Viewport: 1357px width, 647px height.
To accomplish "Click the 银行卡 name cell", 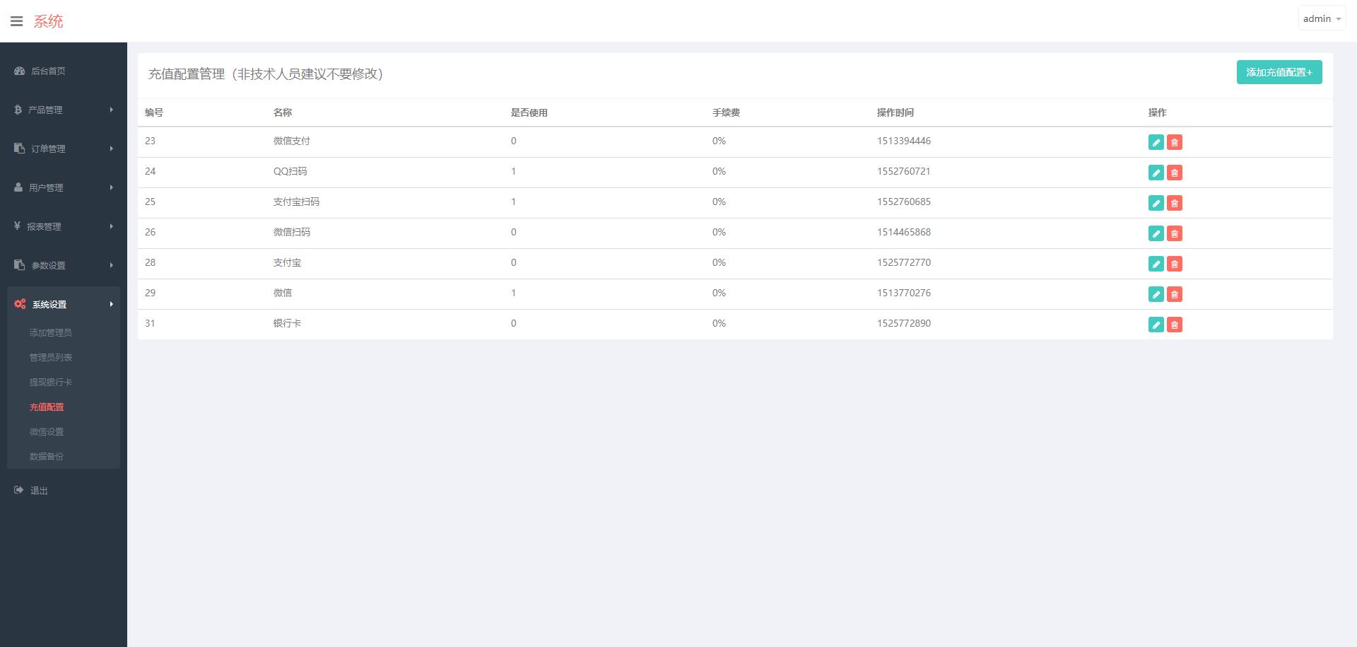I will tap(287, 323).
